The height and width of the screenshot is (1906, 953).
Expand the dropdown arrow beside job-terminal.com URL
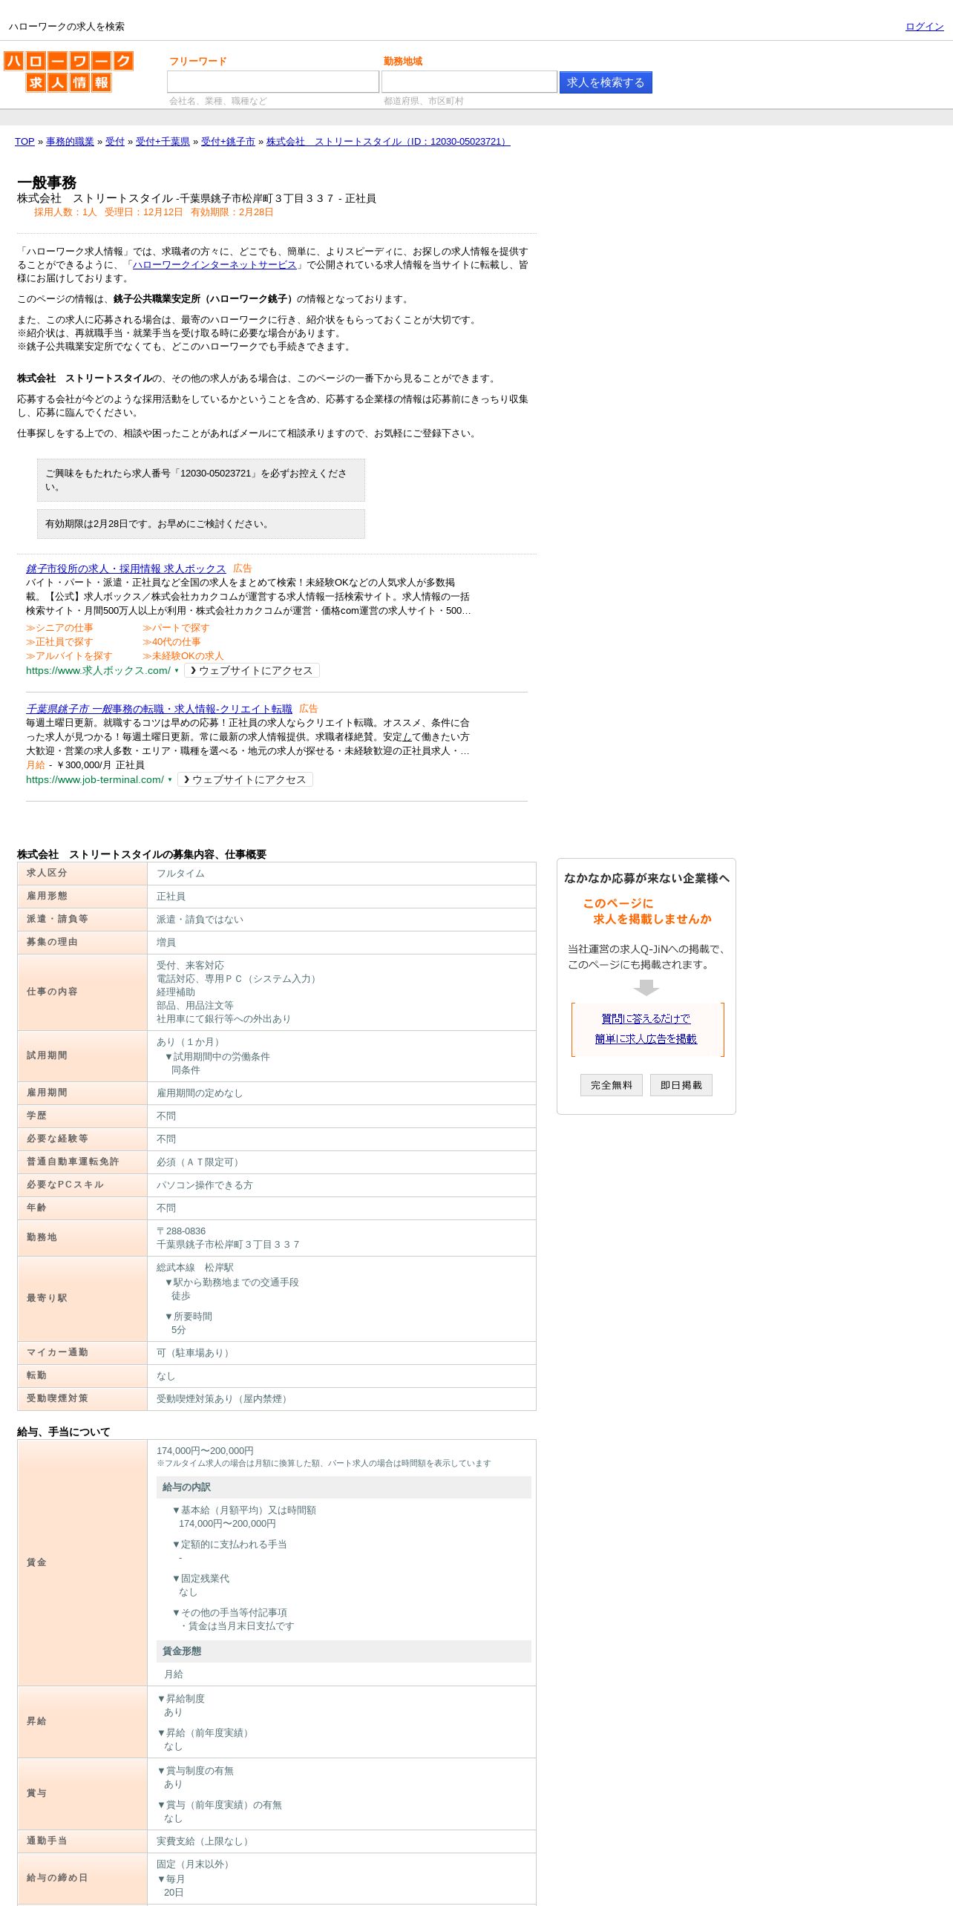coord(170,779)
